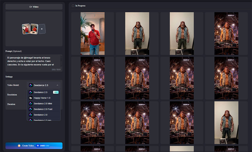Image resolution: width=252 pixels, height=152 pixels.
Task: Click the NEW badge beside Seedance 2.5
Action: pyautogui.click(x=56, y=92)
